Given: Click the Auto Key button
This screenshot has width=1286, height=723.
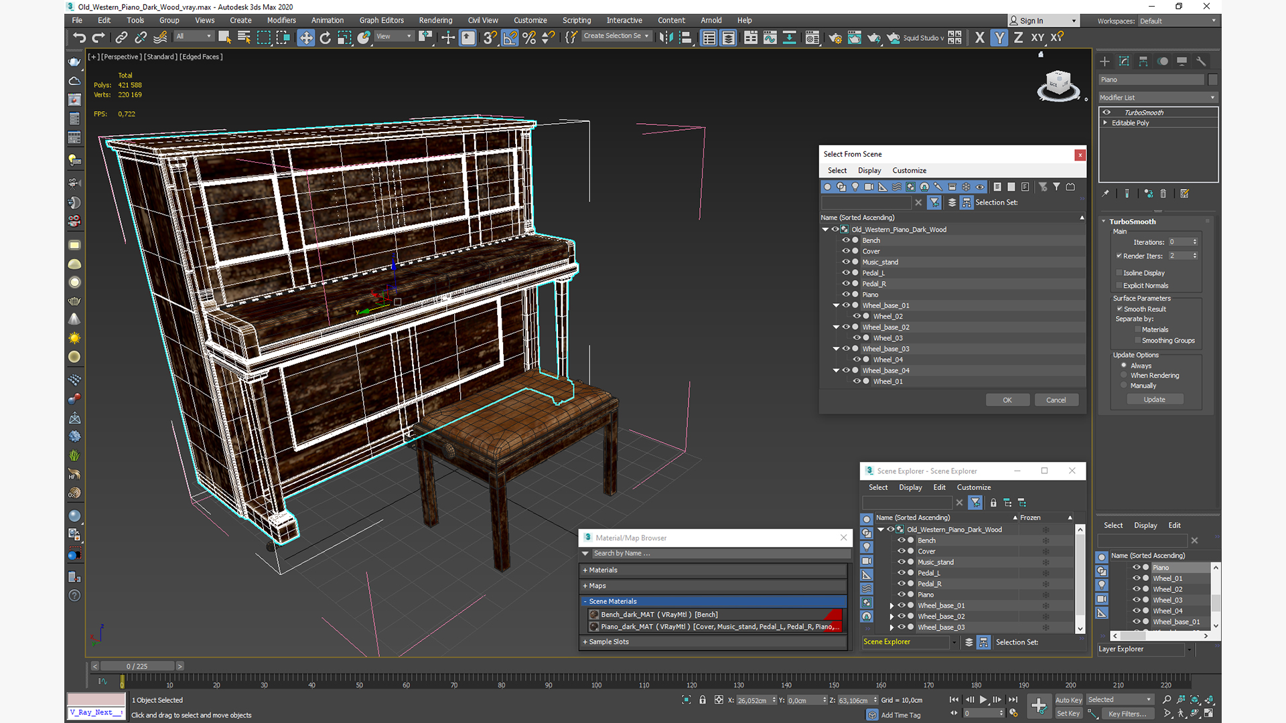Looking at the screenshot, I should pyautogui.click(x=1068, y=700).
